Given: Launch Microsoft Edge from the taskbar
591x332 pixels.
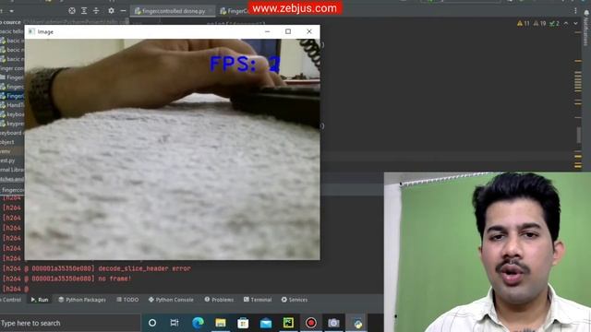Looking at the screenshot, I should [x=198, y=323].
